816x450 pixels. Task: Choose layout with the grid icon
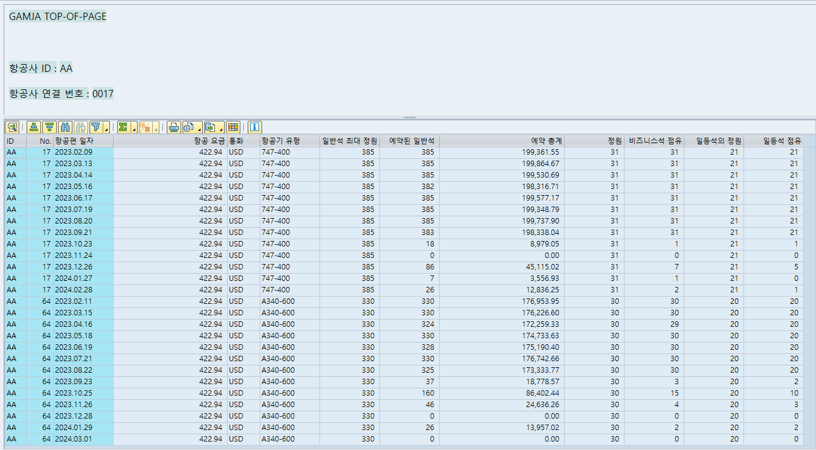233,127
